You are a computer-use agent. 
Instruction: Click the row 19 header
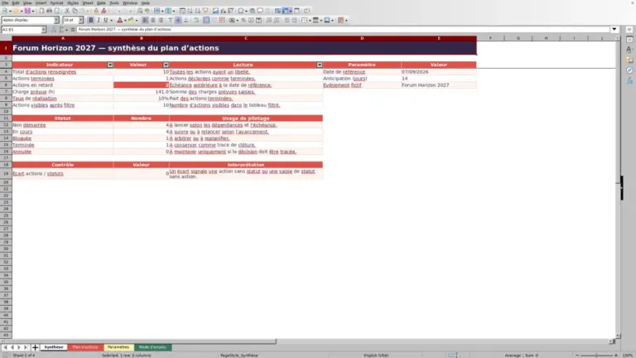pyautogui.click(x=6, y=173)
